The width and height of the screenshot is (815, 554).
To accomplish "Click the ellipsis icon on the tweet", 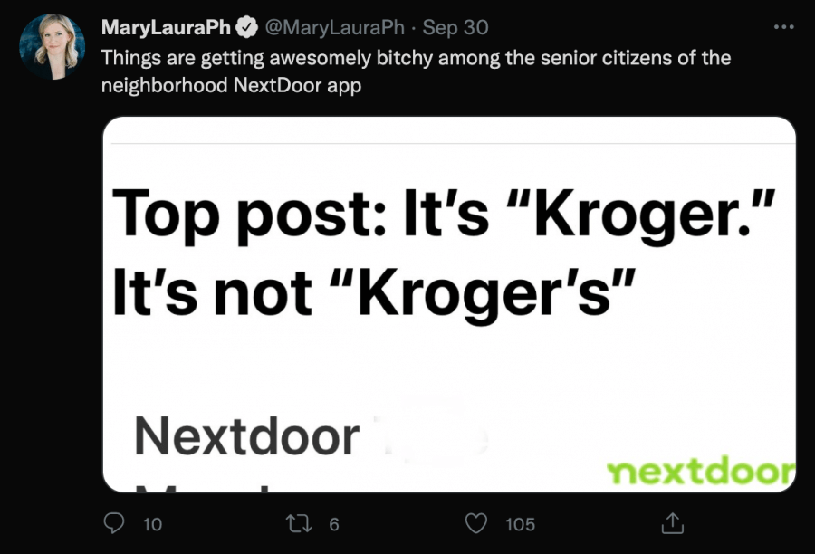I will (x=784, y=27).
